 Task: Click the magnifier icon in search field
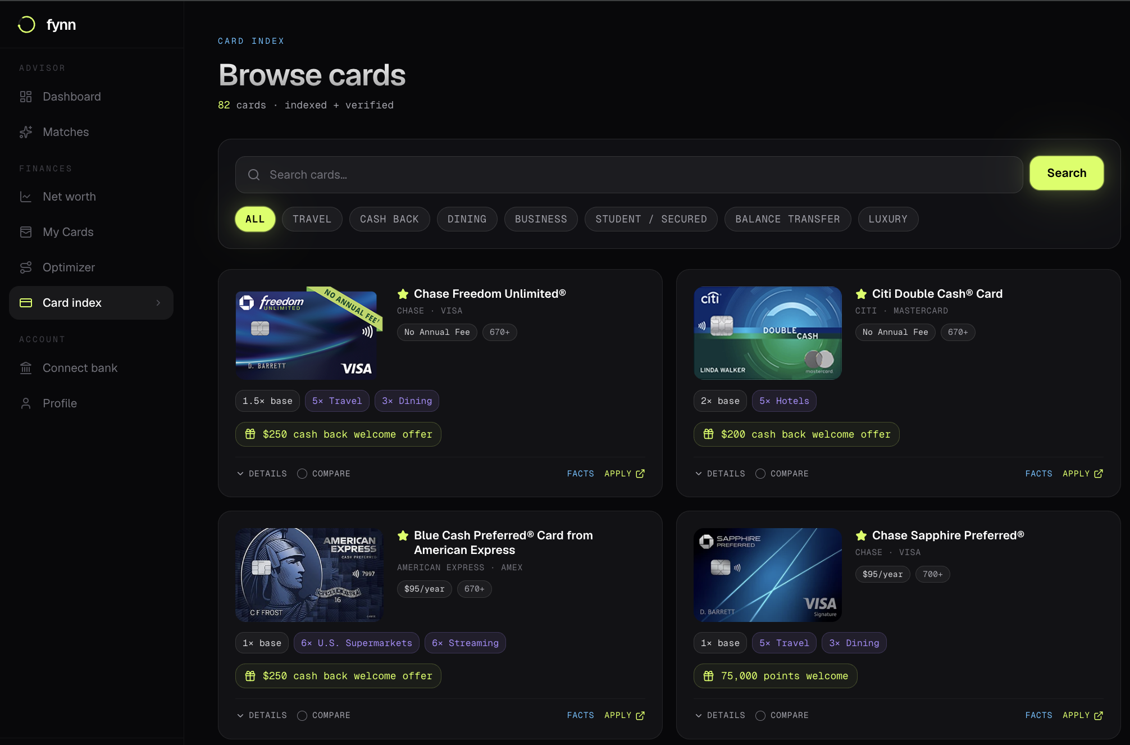click(x=254, y=175)
